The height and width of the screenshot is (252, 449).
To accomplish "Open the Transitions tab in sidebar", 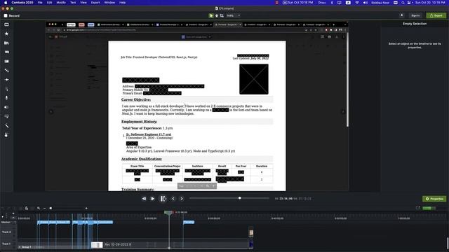I will 6,61.
